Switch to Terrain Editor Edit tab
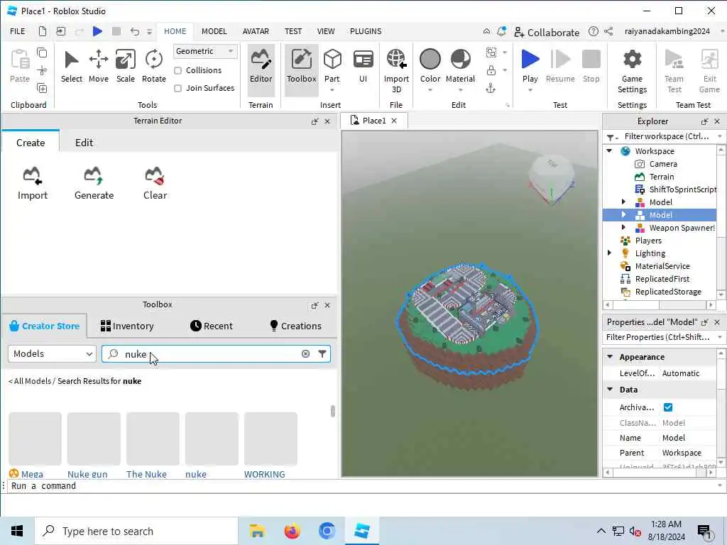 [x=84, y=142]
